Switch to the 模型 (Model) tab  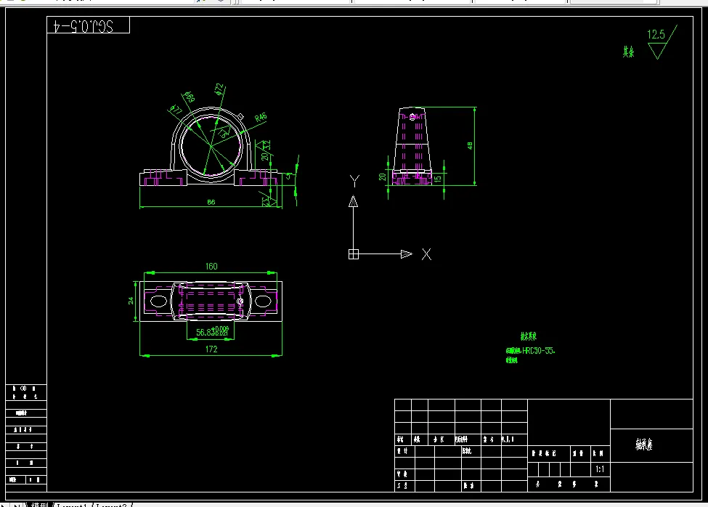(38, 504)
